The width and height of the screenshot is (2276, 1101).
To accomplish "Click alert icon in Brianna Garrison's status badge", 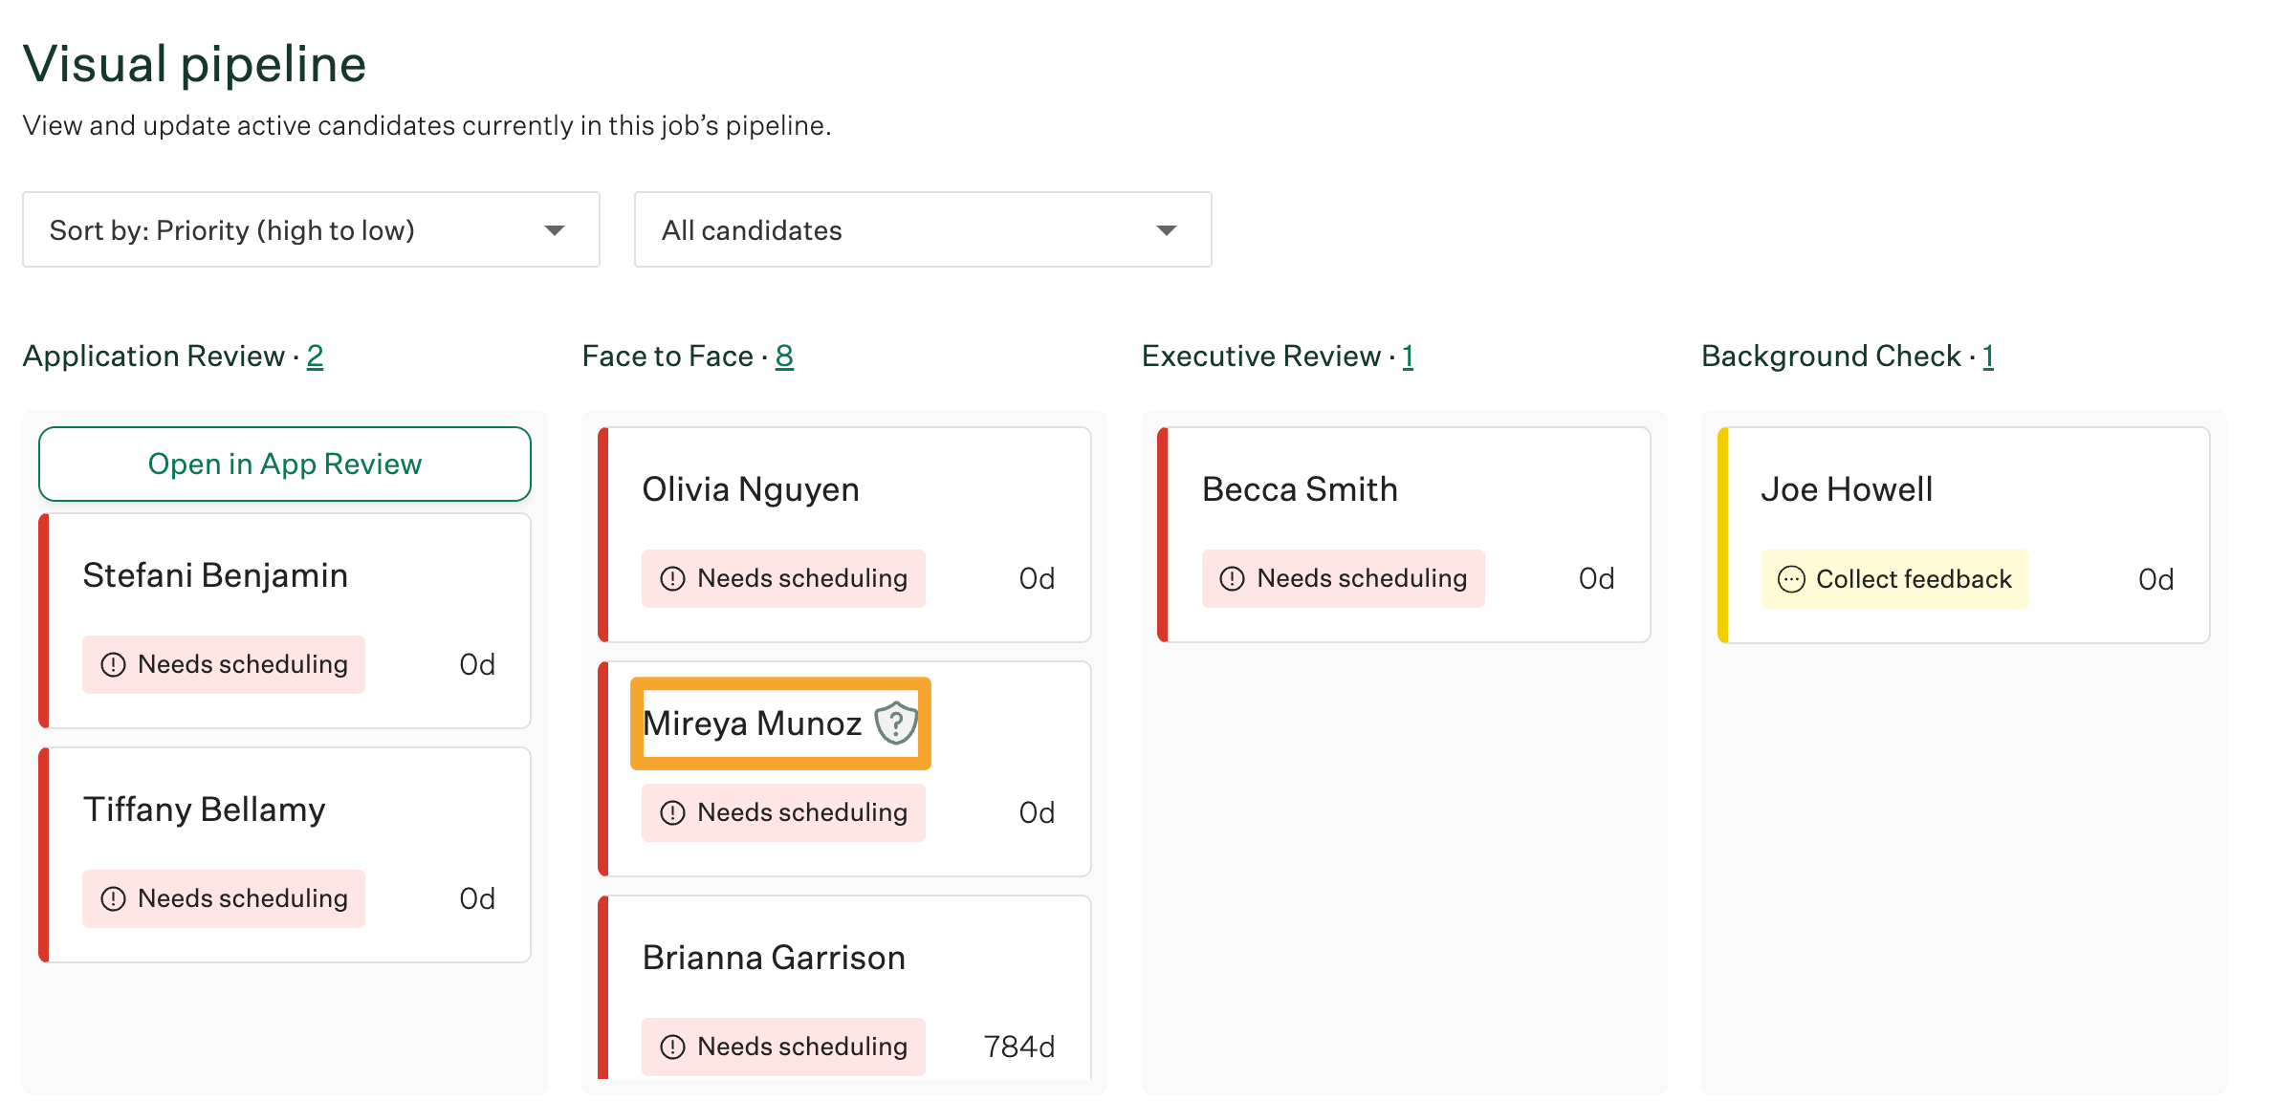I will coord(673,1047).
